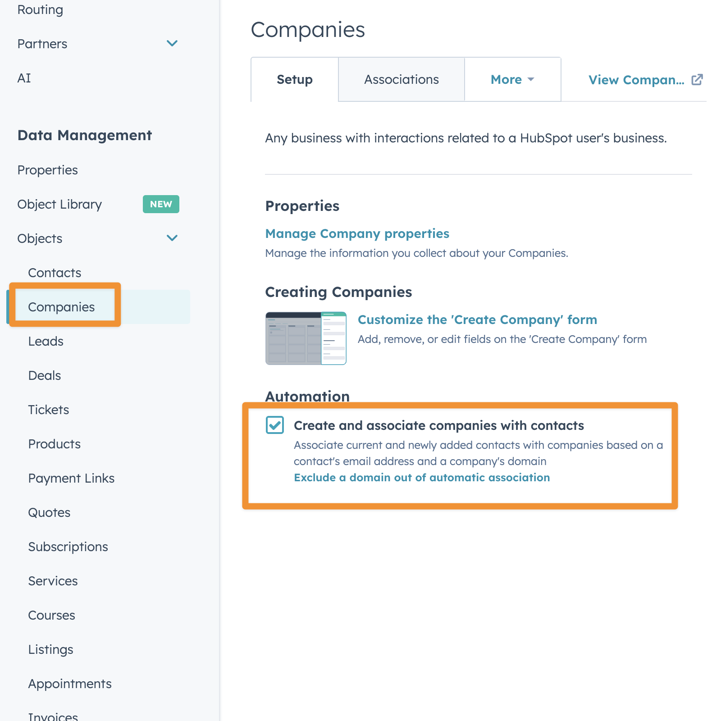Uncheck Create and associate companies checkbox
The image size is (721, 721).
point(275,425)
